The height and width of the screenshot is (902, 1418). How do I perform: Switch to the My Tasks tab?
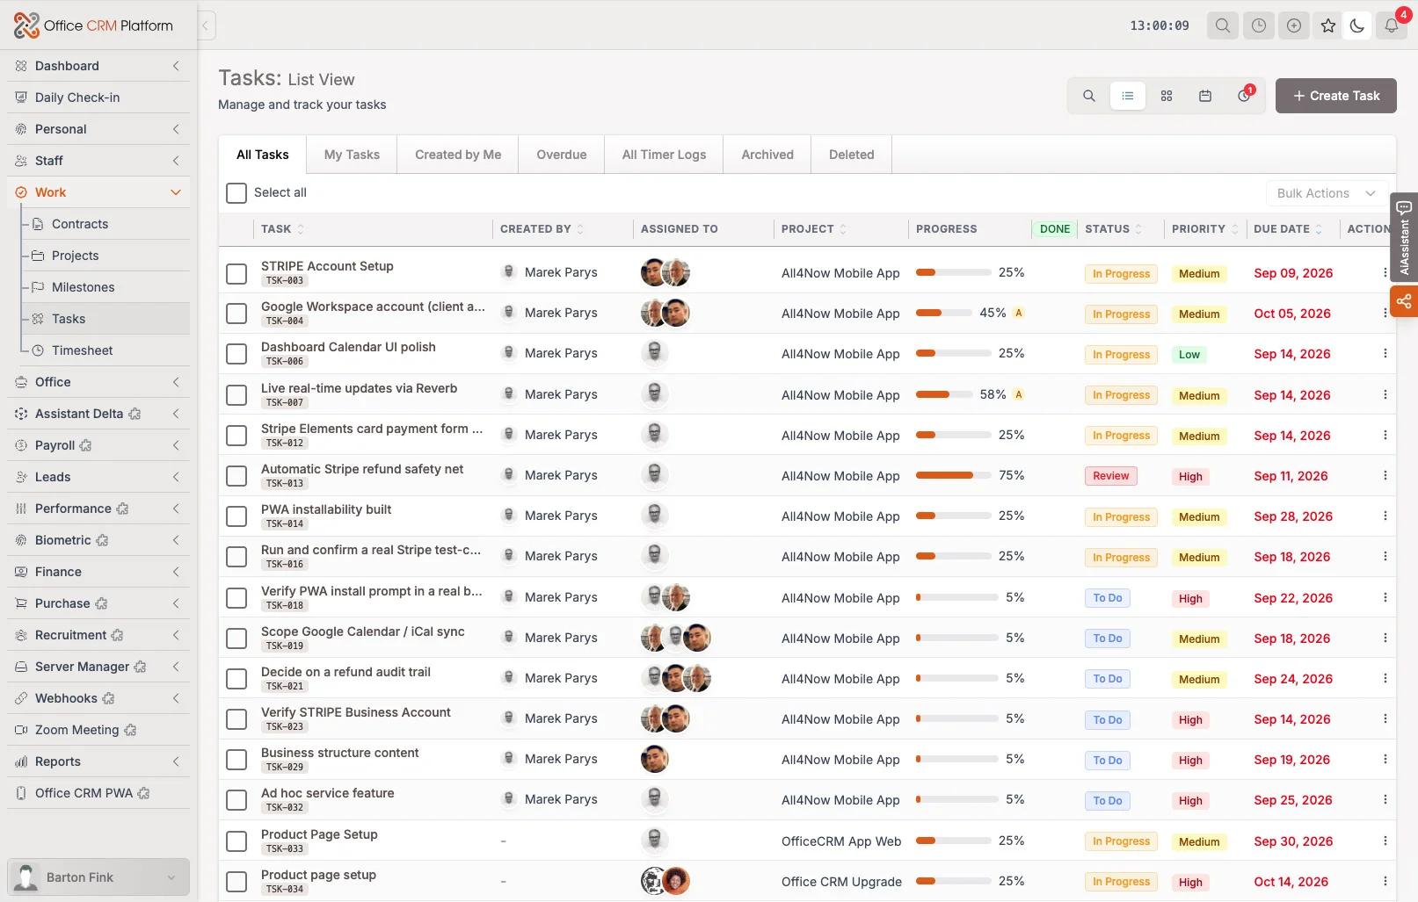(352, 155)
